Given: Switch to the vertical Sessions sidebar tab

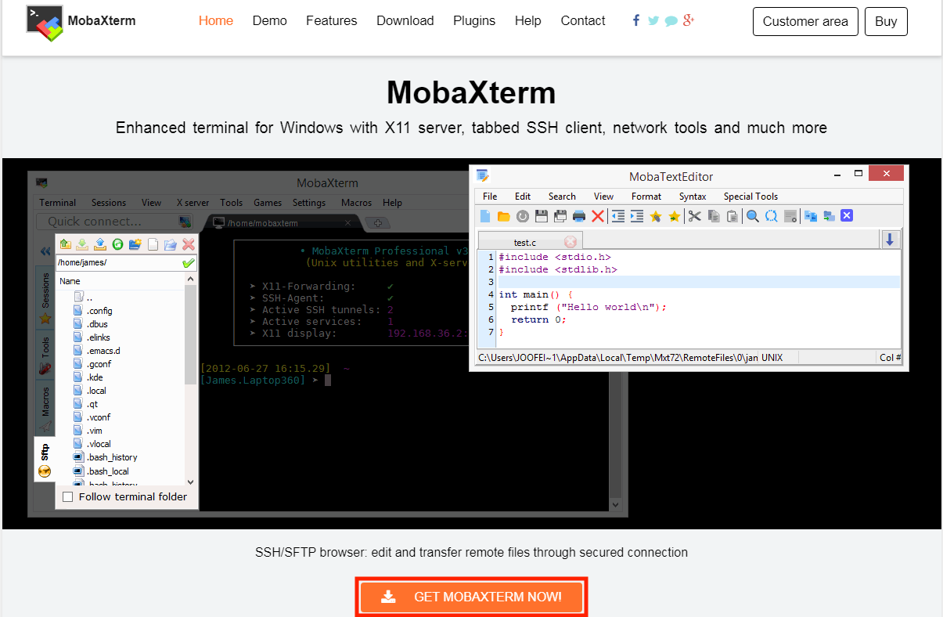Looking at the screenshot, I should (x=45, y=299).
